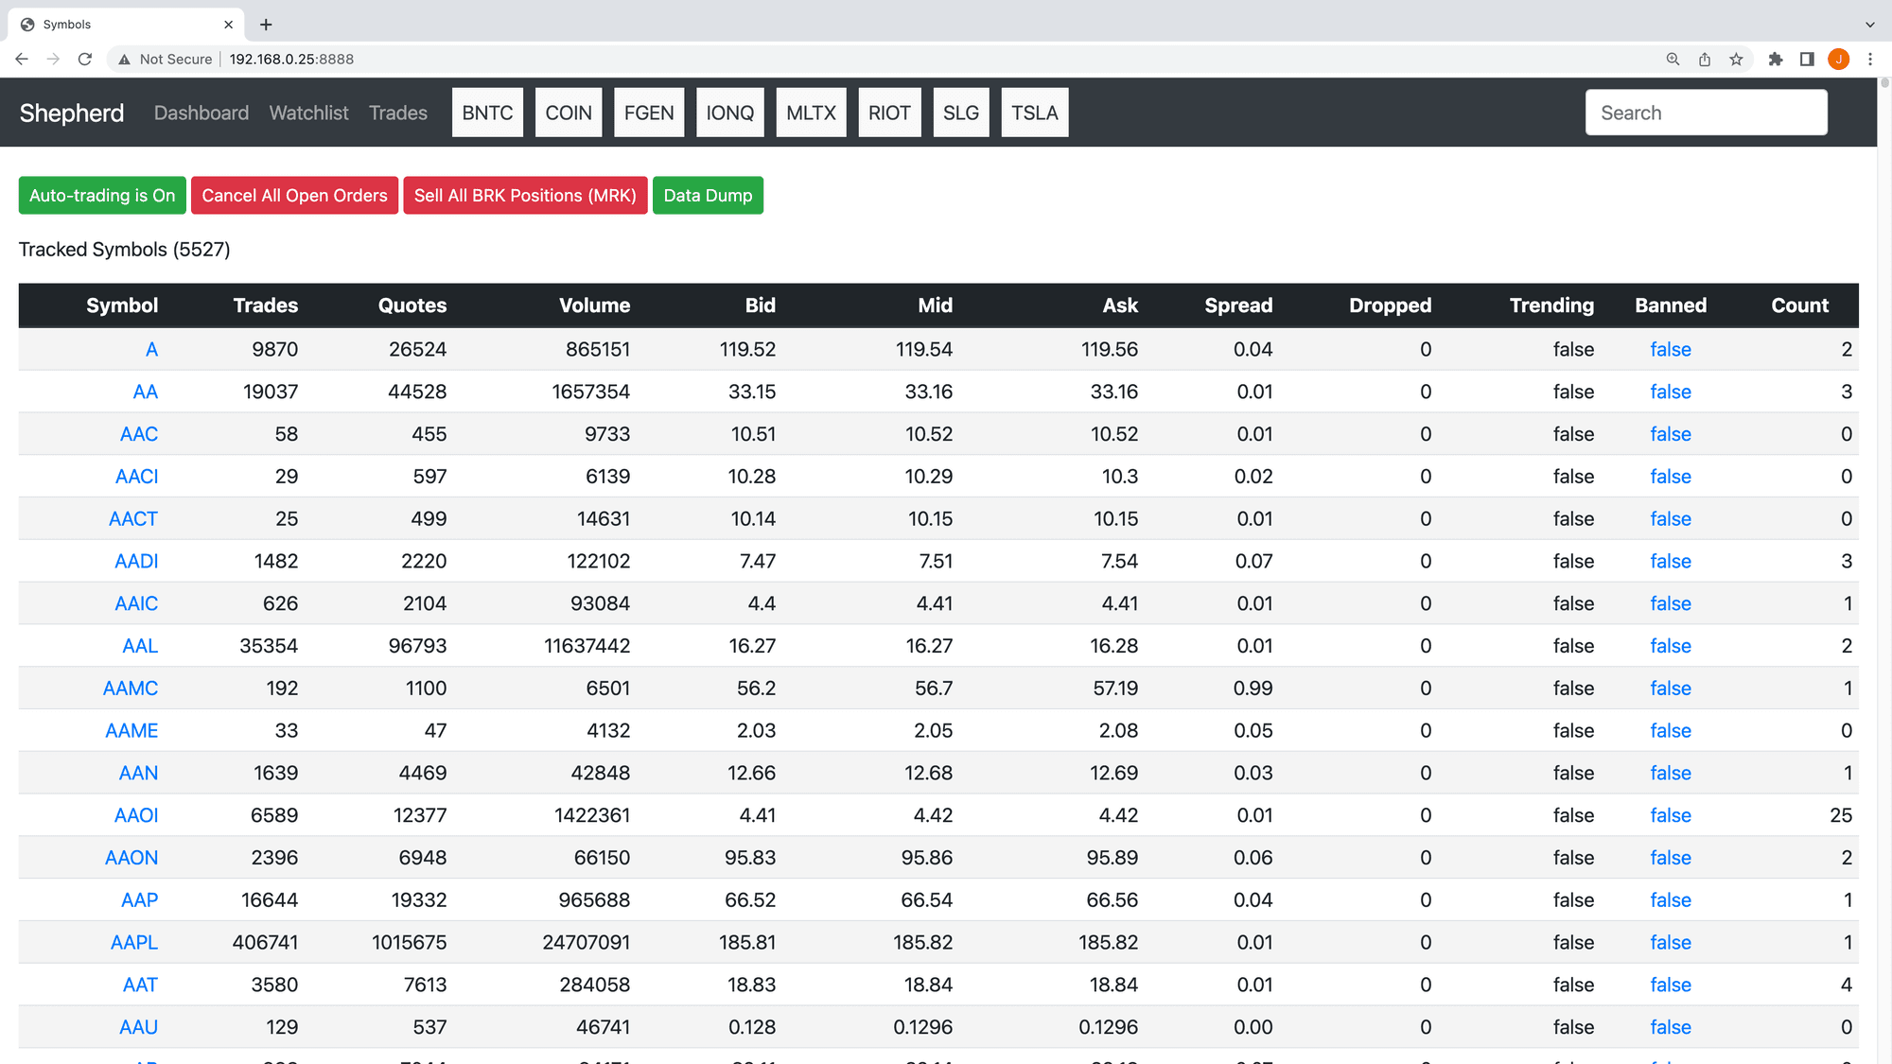The height and width of the screenshot is (1064, 1892).
Task: Click the MLTX watchlist tab icon
Action: [x=808, y=113]
